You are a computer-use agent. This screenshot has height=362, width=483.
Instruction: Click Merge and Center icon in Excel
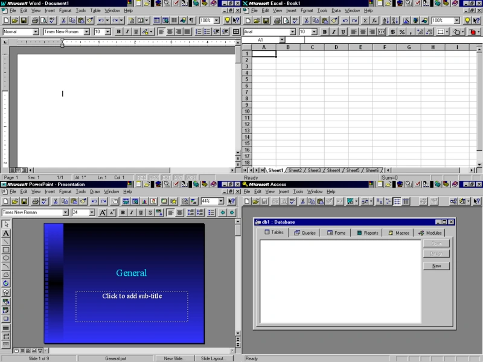[382, 32]
